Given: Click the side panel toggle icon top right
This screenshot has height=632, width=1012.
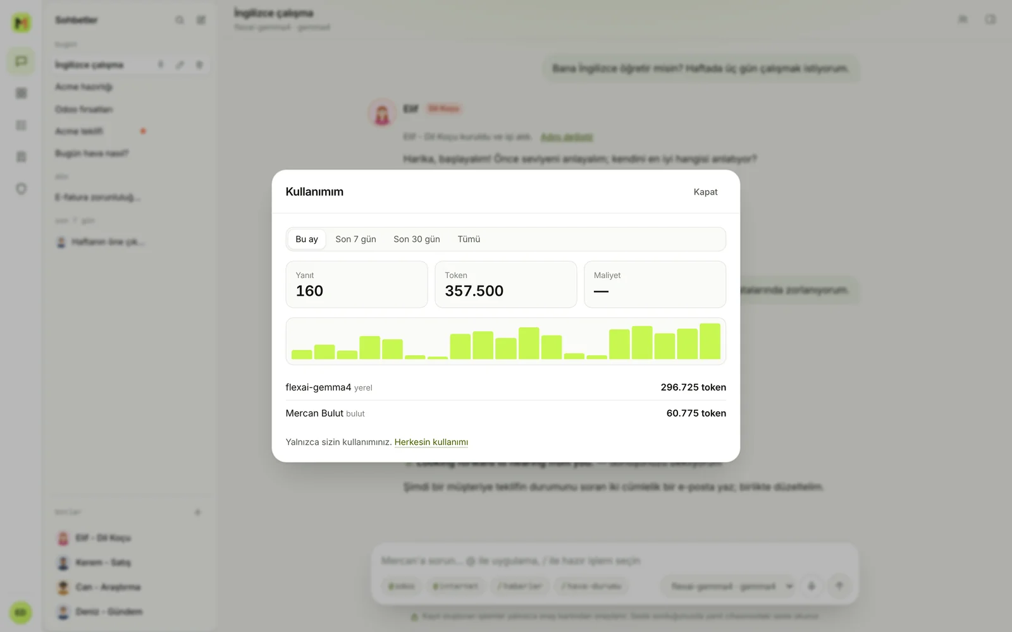Looking at the screenshot, I should tap(990, 20).
